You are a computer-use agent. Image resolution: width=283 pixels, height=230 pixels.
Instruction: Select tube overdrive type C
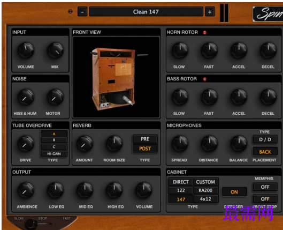click(54, 147)
